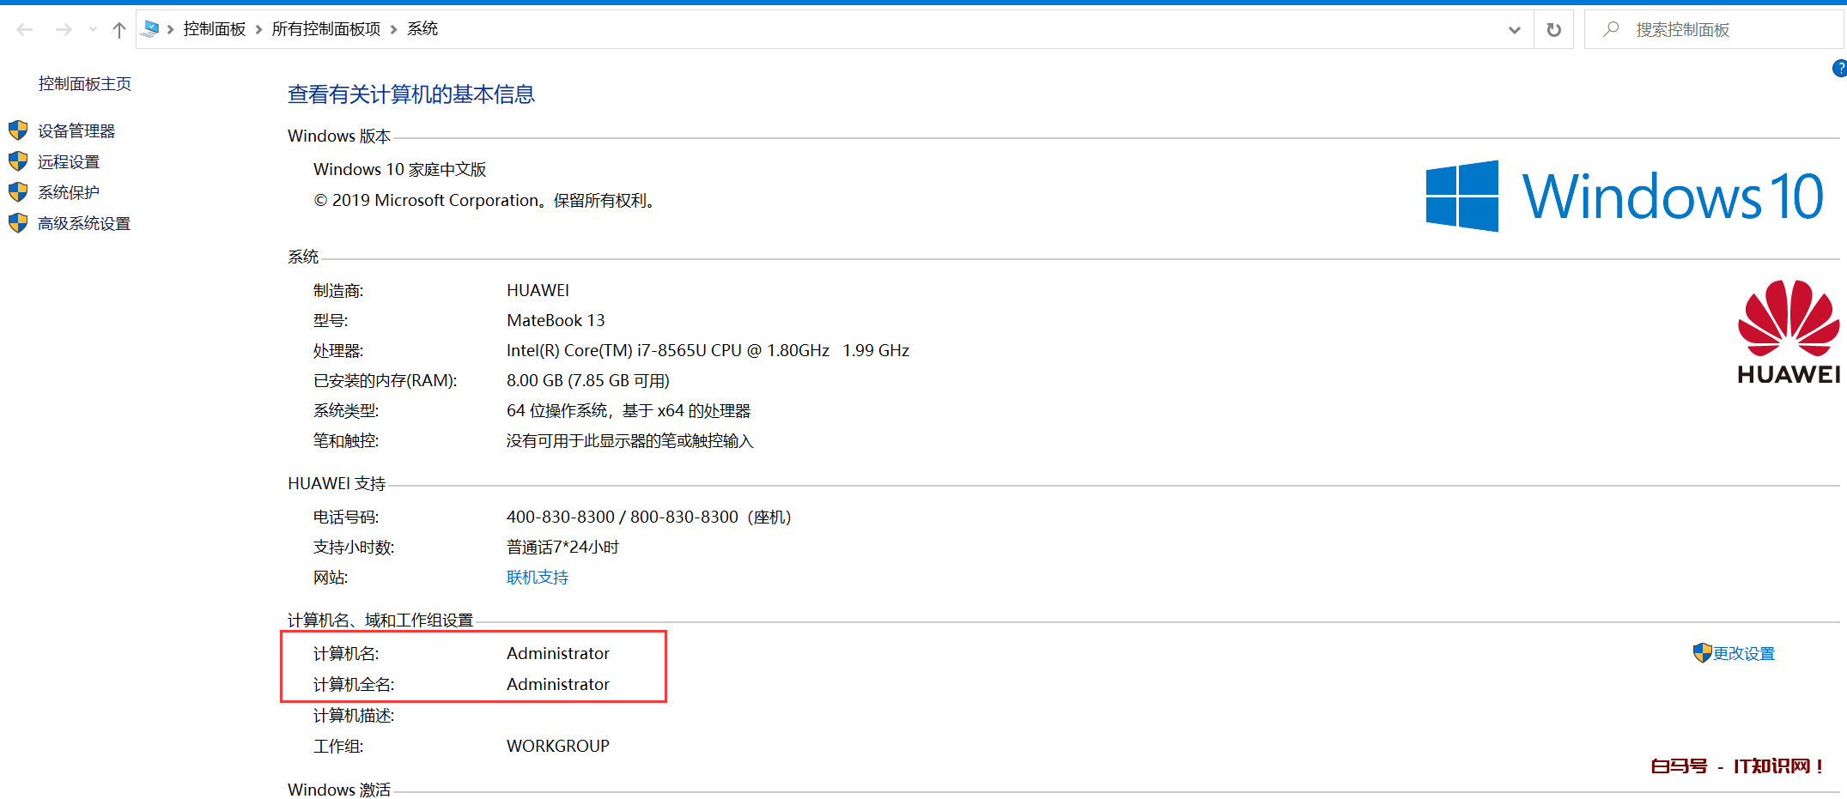Open 系统保护 settings from sidebar

(x=68, y=192)
